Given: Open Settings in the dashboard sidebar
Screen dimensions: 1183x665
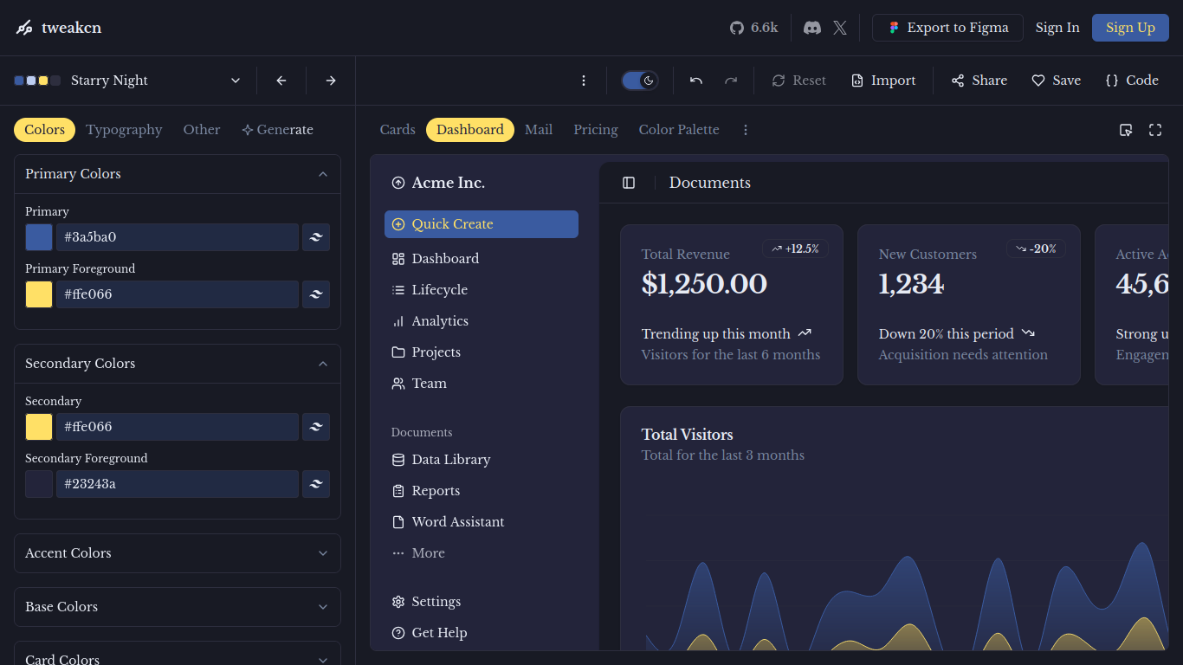Looking at the screenshot, I should (482, 602).
